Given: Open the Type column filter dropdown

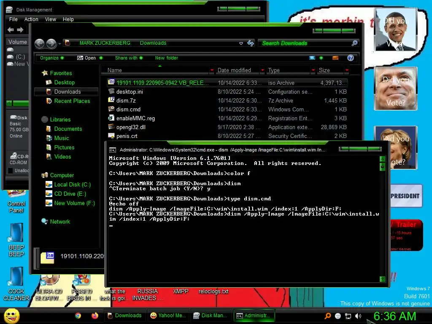Looking at the screenshot, I should (x=313, y=70).
